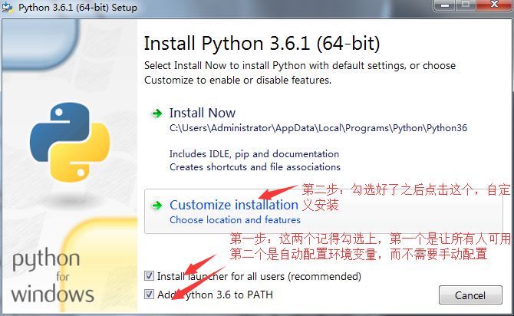Image resolution: width=514 pixels, height=316 pixels.
Task: Minimize the Python Setup window
Action: coord(444,5)
